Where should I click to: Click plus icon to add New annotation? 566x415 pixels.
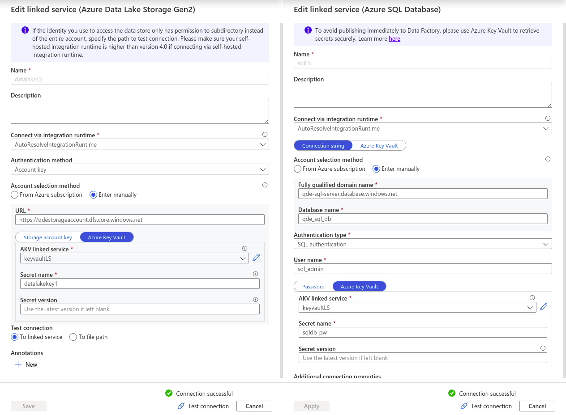pos(18,364)
